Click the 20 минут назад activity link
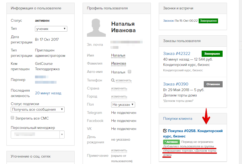 (48, 93)
